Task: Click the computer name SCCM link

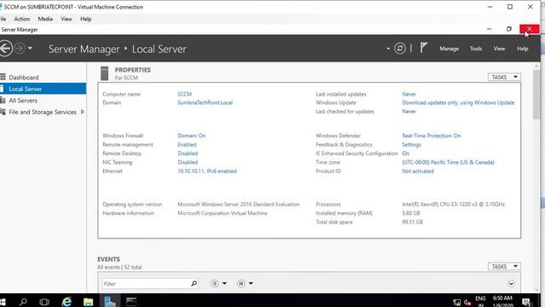Action: (x=185, y=94)
